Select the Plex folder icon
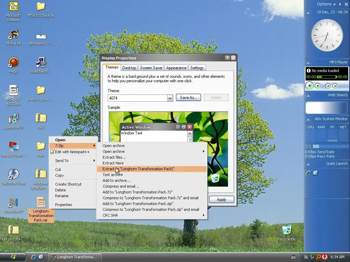The height and width of the screenshot is (262, 350). 41,146
